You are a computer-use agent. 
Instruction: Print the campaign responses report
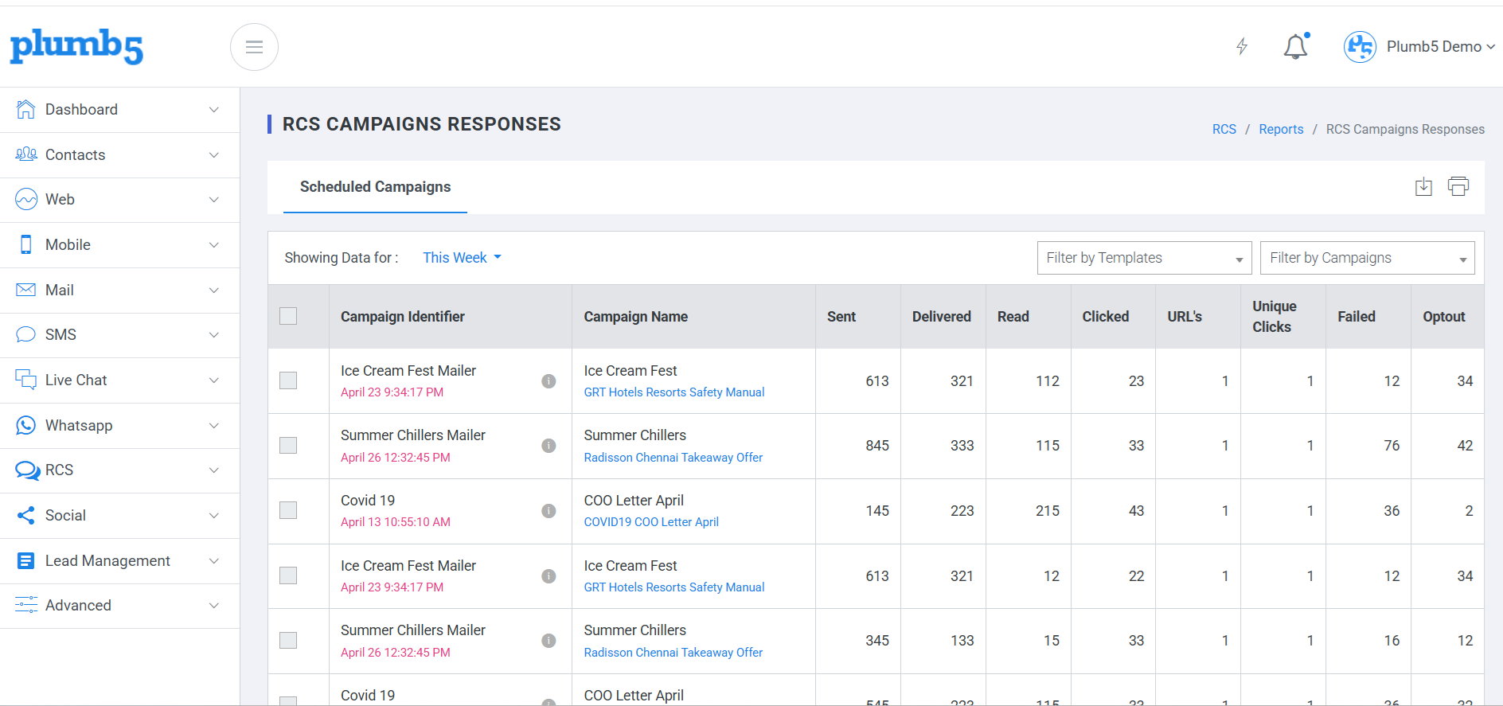[1458, 186]
